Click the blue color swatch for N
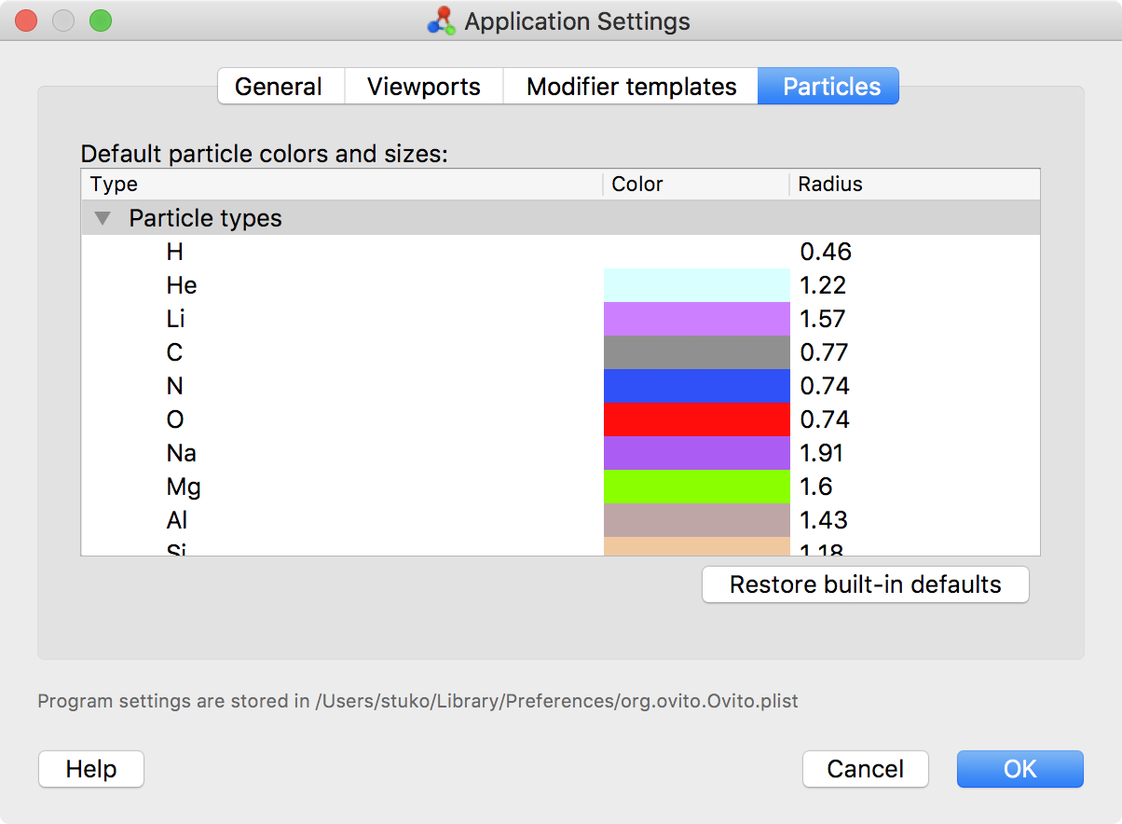 (x=696, y=386)
